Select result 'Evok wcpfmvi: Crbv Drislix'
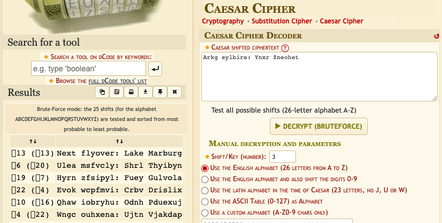442x223 pixels. (119, 190)
